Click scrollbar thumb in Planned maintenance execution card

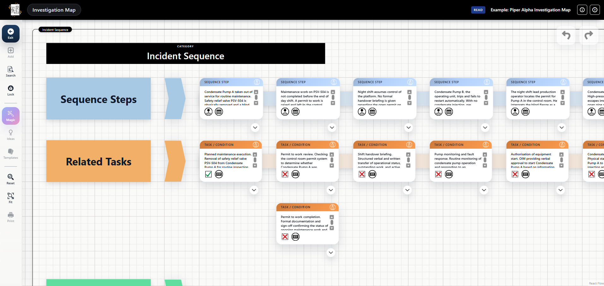[x=255, y=160]
